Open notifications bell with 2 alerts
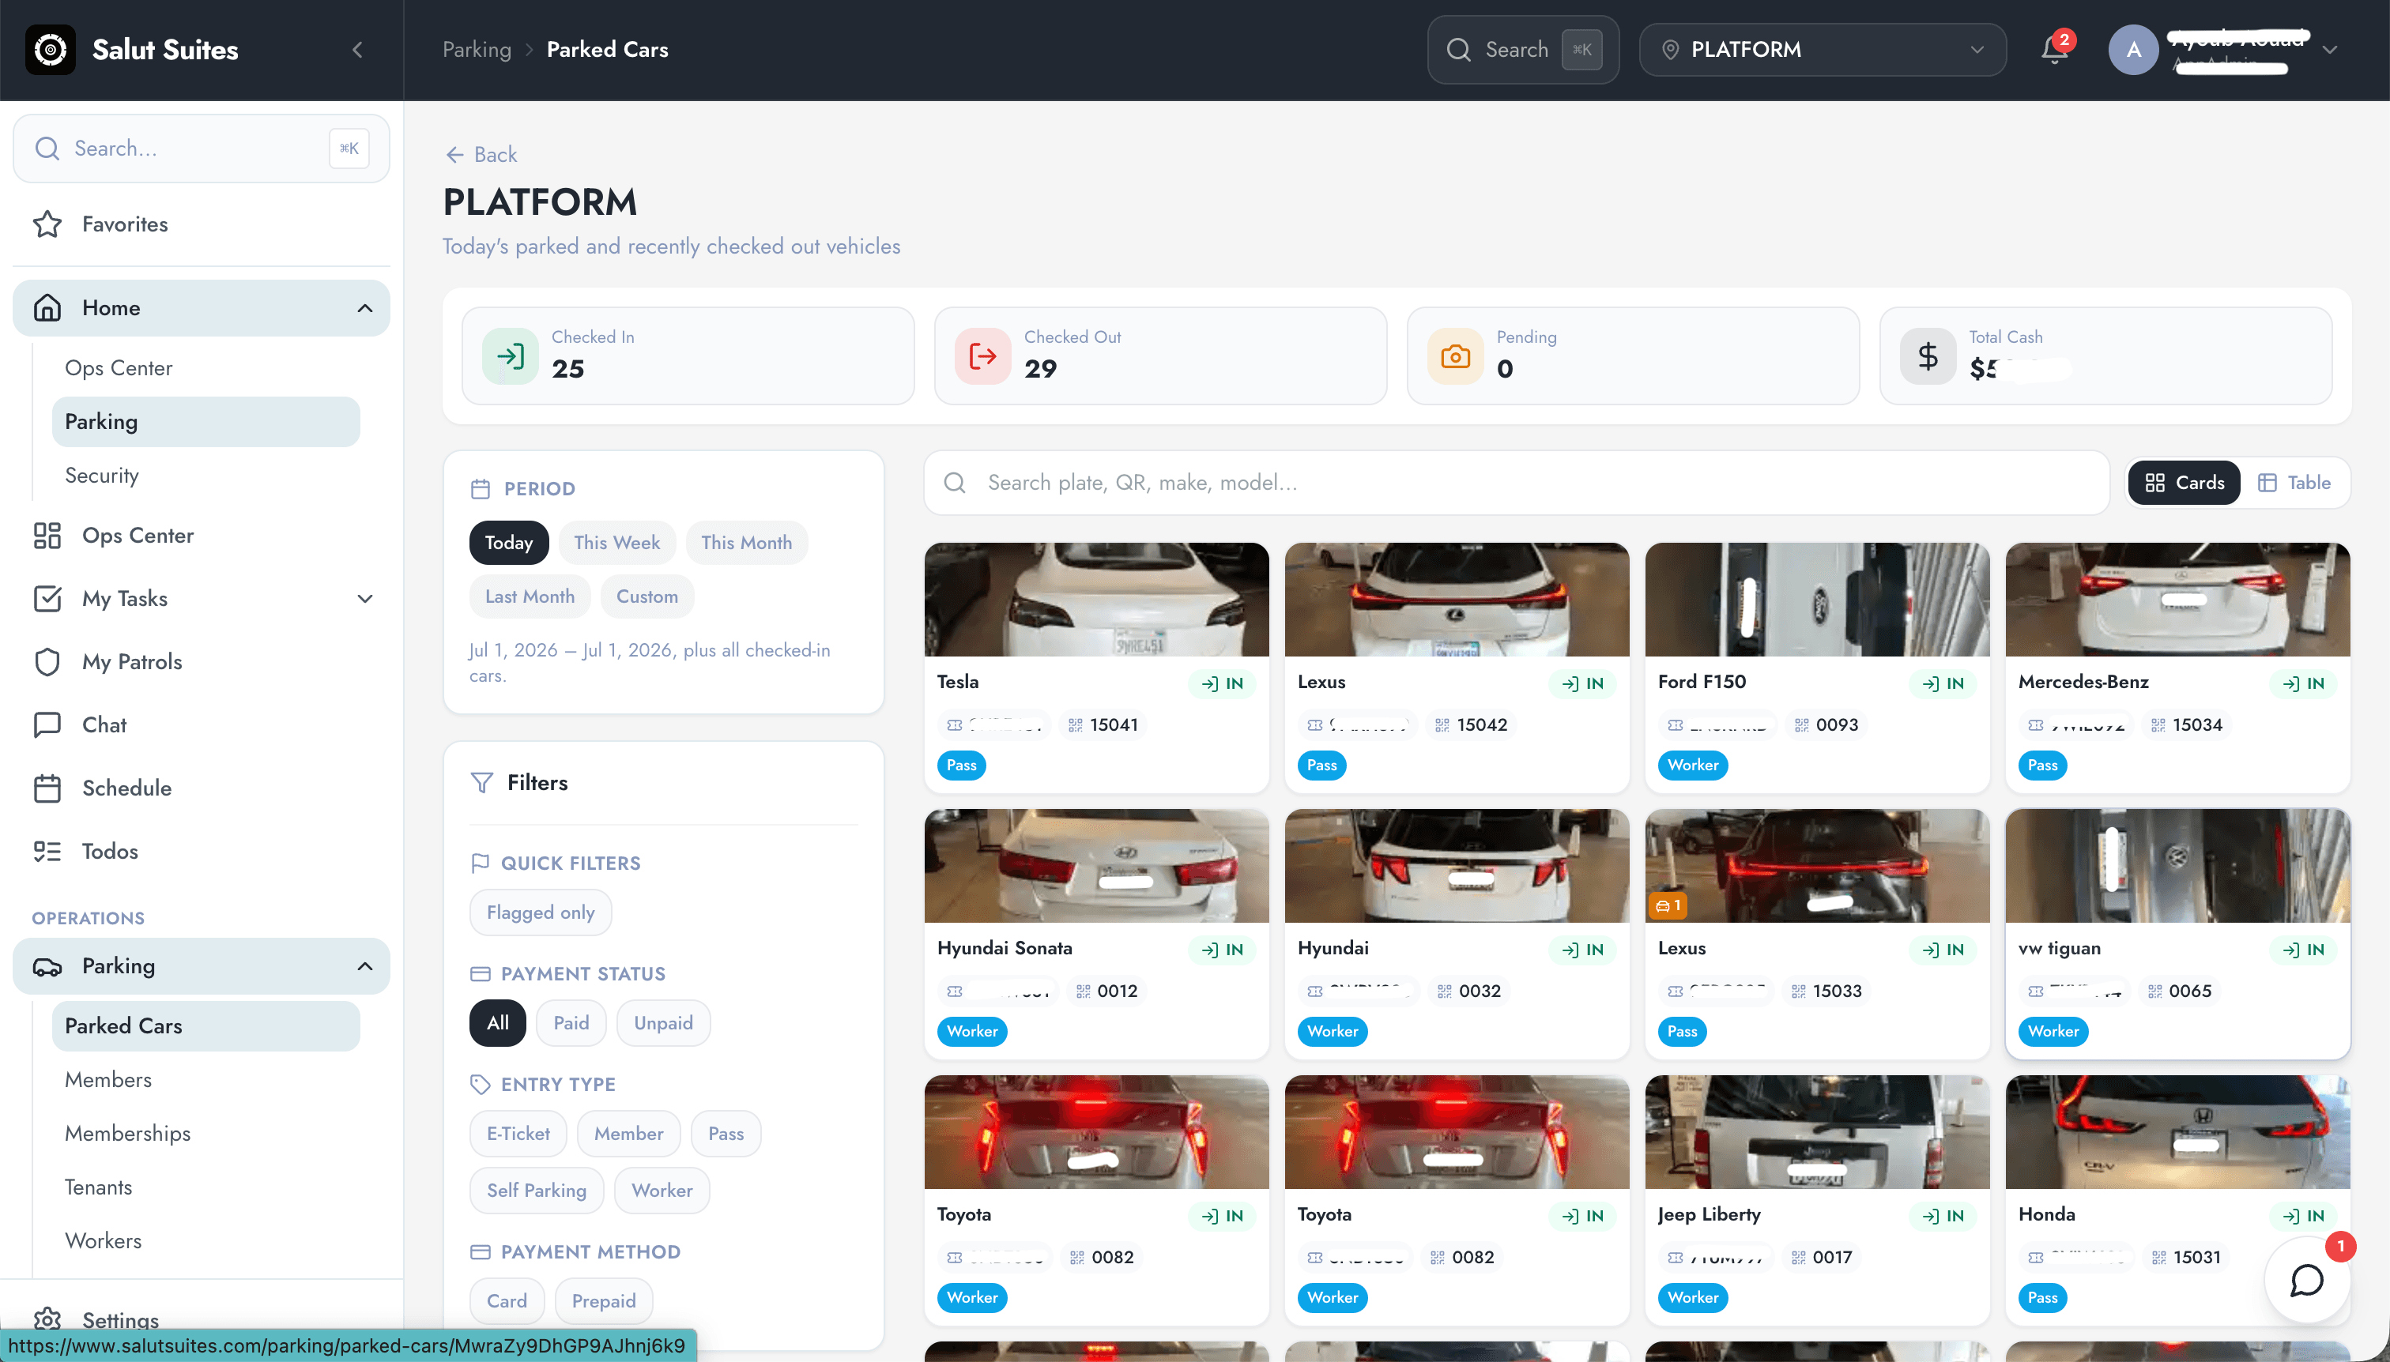The height and width of the screenshot is (1362, 2390). pyautogui.click(x=2054, y=50)
